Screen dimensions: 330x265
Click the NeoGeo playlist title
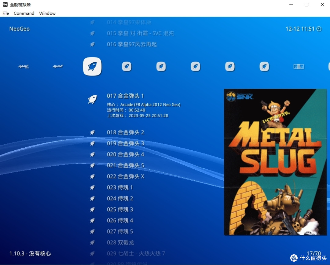click(20, 29)
